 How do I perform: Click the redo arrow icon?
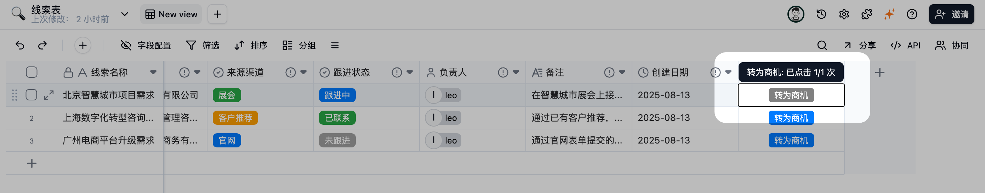[42, 45]
